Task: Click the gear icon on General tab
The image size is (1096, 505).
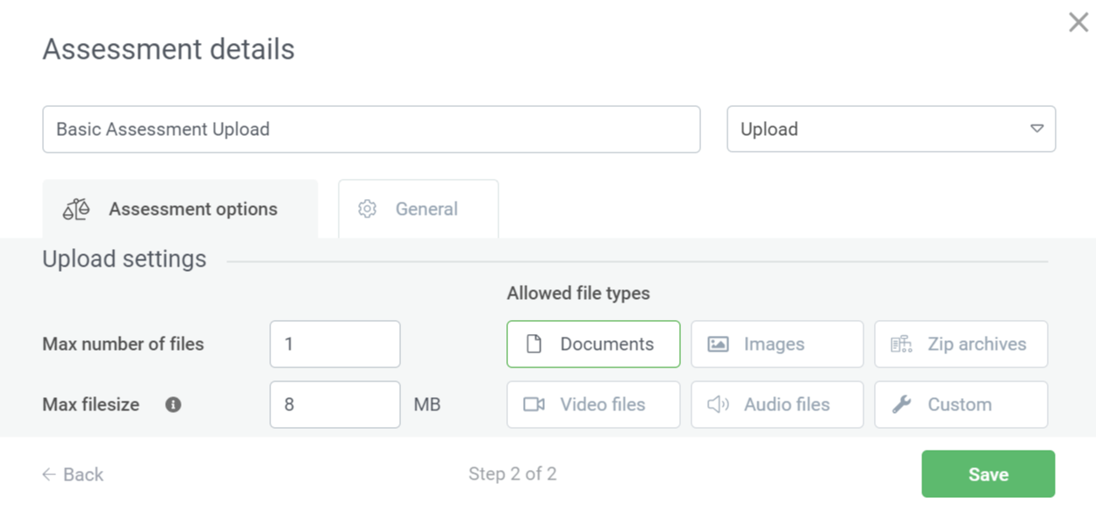Action: (367, 210)
